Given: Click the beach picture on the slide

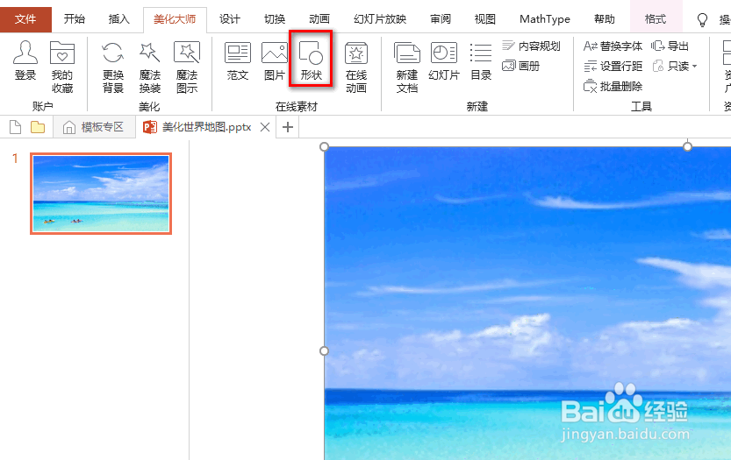Looking at the screenshot, I should (527, 303).
